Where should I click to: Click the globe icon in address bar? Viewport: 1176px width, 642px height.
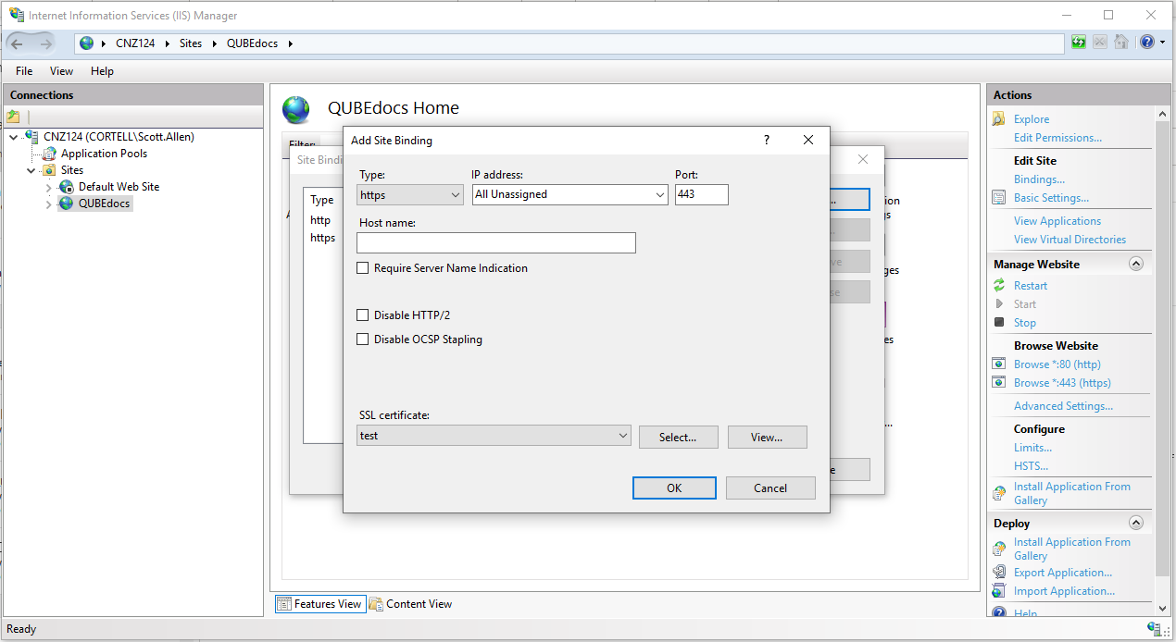(x=87, y=43)
